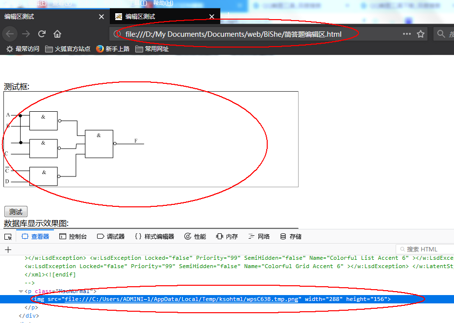The image size is (454, 323).
Task: Click the search magnifier icon in toolbar
Action: 441,34
